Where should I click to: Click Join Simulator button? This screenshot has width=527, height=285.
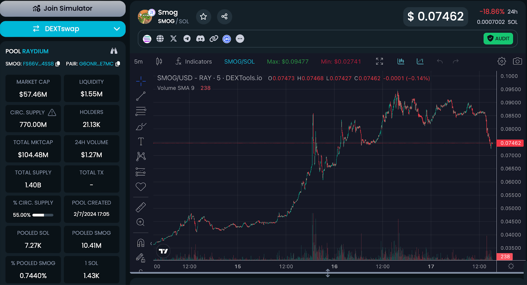(x=63, y=9)
